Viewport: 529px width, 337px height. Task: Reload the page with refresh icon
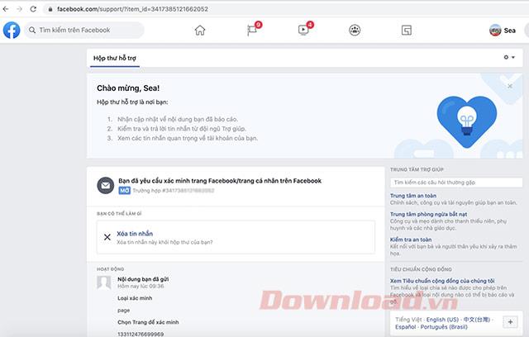click(33, 9)
